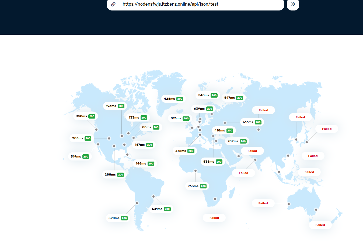Click the map marker linked to 590ms

137,203
